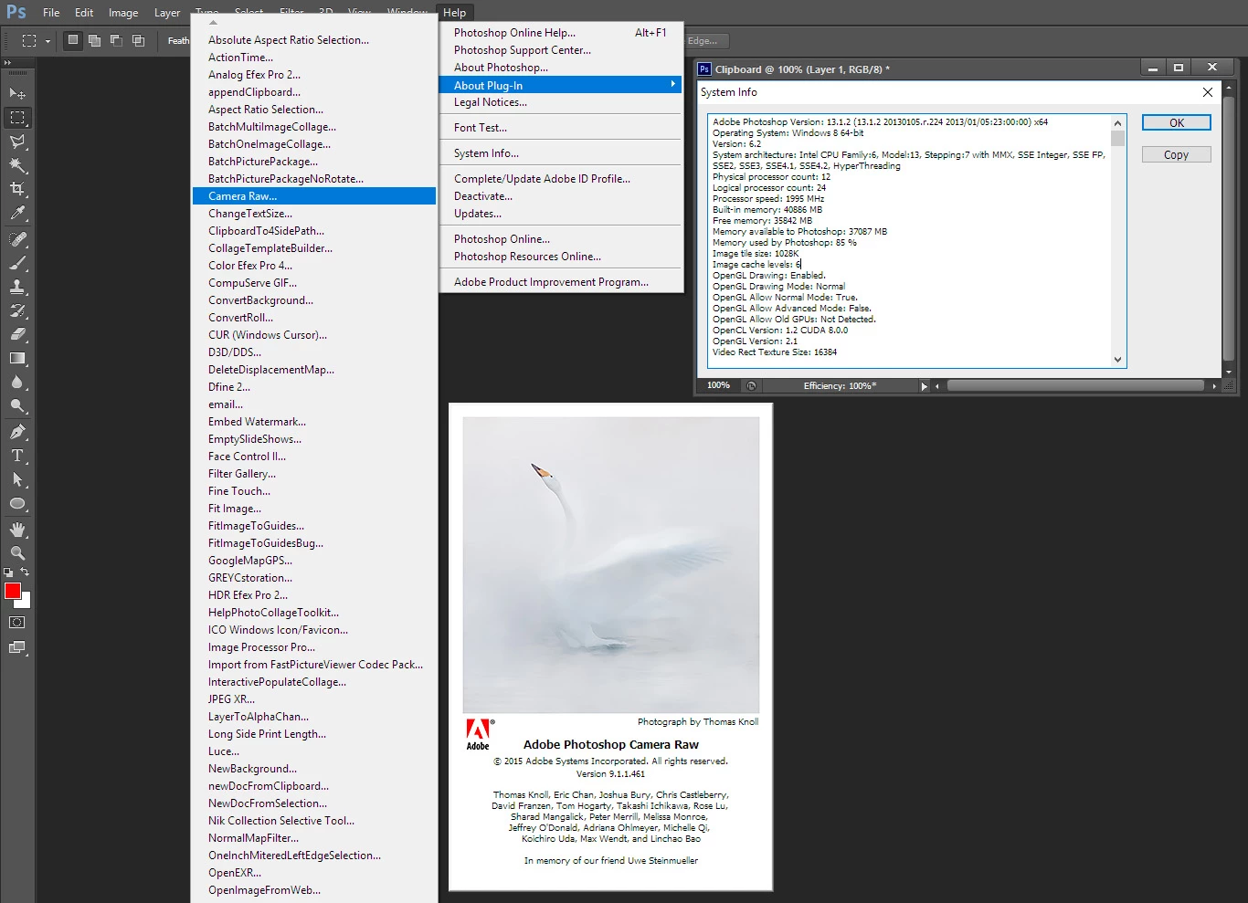Select the Clone Stamp tool
This screenshot has width=1248, height=903.
[17, 287]
